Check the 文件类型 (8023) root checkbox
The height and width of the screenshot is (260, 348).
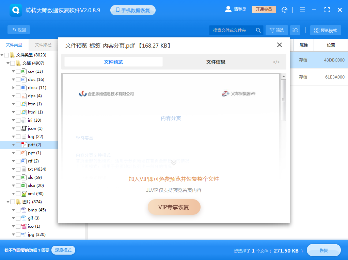[x=6, y=55]
